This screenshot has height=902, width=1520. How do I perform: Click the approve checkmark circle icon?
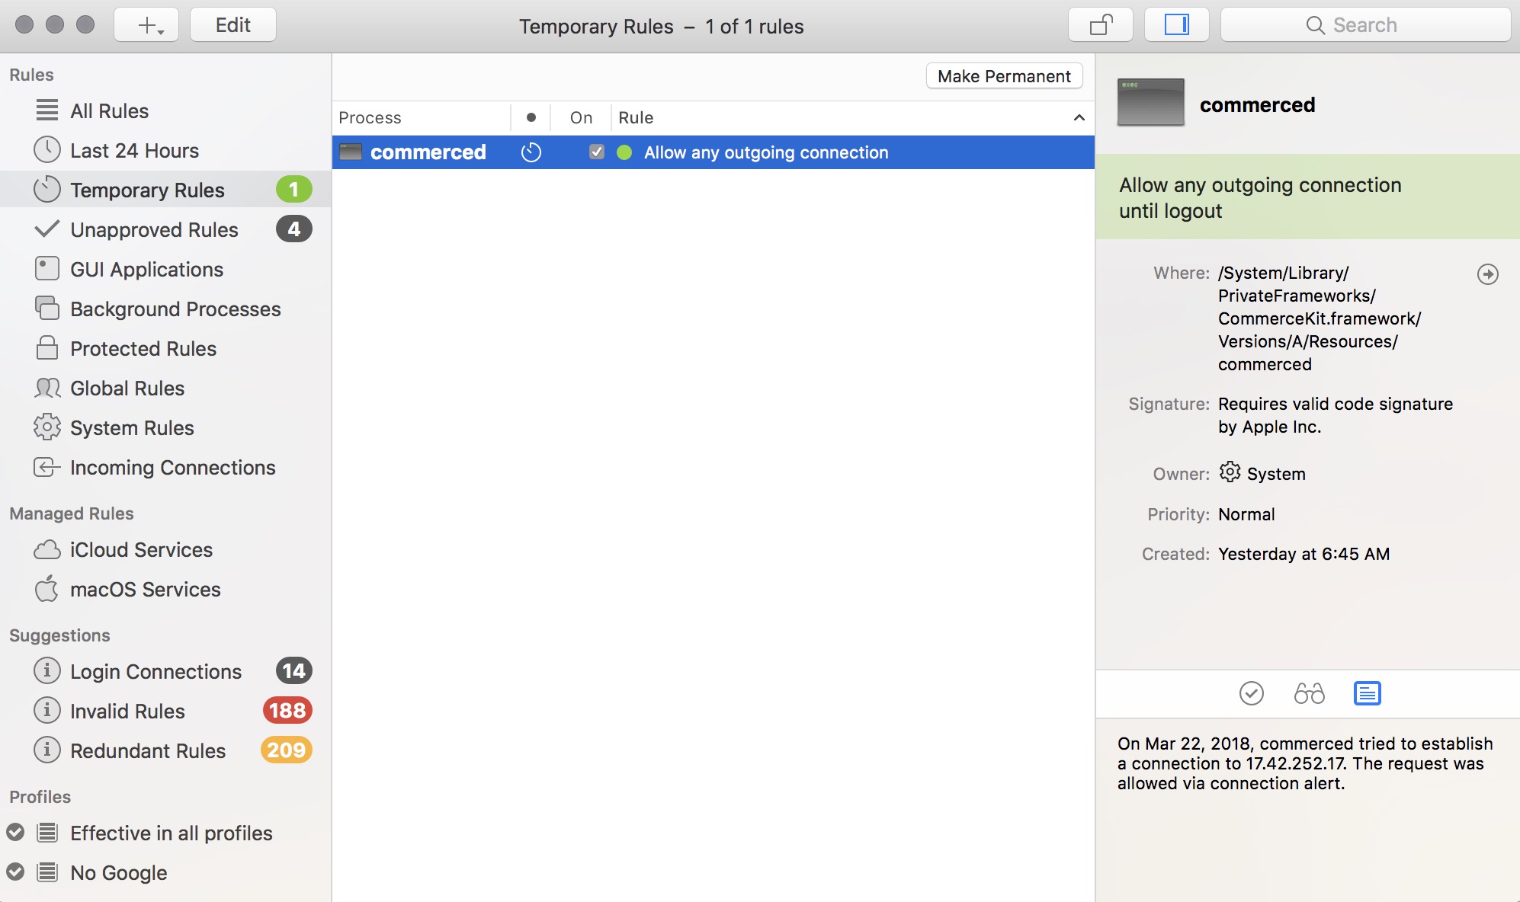click(x=1251, y=693)
